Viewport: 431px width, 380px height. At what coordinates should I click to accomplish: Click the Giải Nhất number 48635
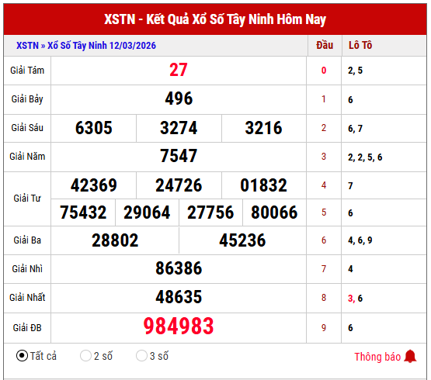click(x=179, y=297)
